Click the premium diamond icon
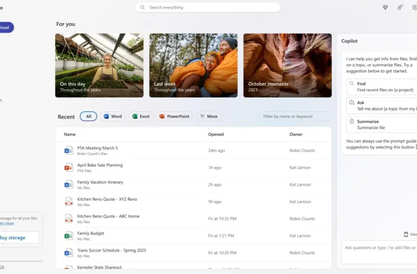 click(x=385, y=7)
